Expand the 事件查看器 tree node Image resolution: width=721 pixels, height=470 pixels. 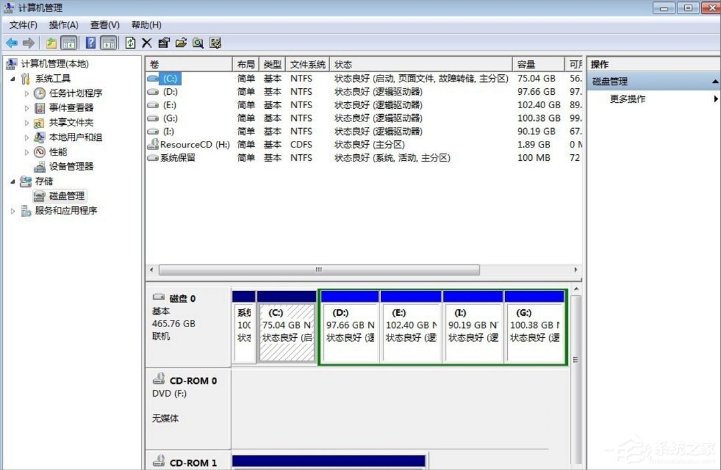(x=26, y=108)
